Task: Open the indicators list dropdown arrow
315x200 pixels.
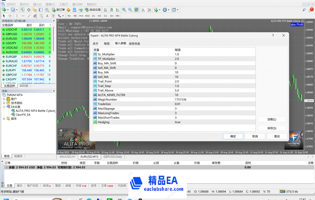Action: (x=160, y=10)
